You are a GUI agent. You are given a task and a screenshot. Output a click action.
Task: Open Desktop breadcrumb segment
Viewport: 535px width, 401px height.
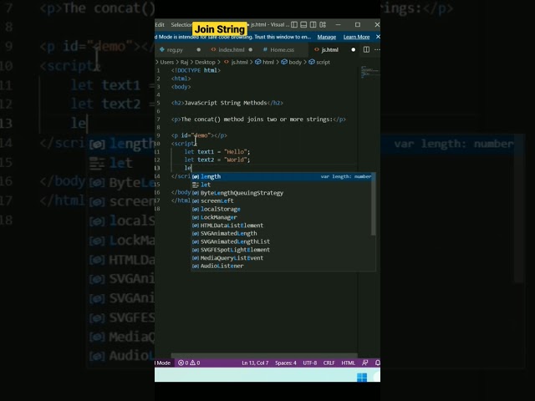click(x=205, y=62)
